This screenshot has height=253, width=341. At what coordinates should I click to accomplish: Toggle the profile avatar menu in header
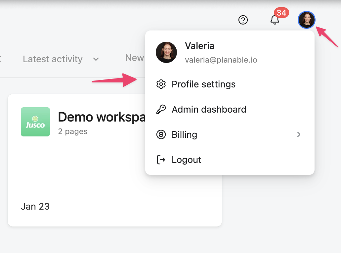tap(307, 20)
